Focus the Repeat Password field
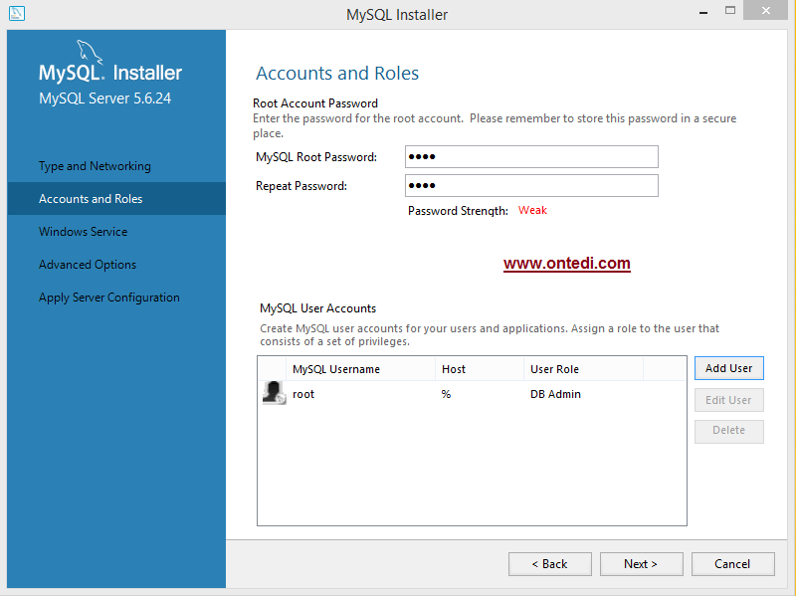Viewport: 796px width, 596px height. [x=531, y=186]
